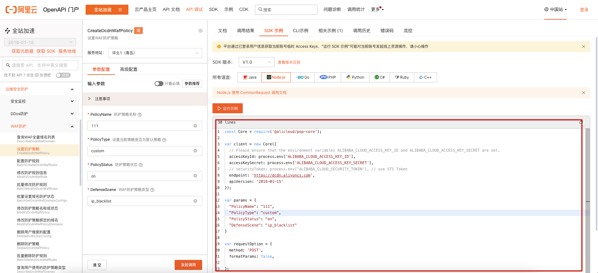
Task: Open API 文档 in top navigation
Action: point(171,9)
